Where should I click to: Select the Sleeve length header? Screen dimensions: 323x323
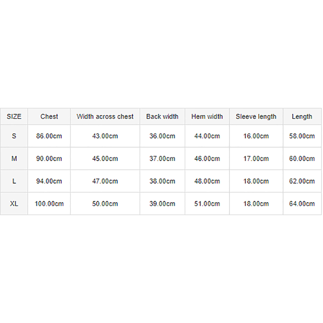coord(256,116)
